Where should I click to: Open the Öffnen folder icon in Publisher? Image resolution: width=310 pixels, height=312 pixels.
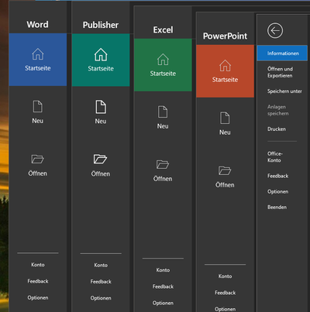(x=100, y=159)
